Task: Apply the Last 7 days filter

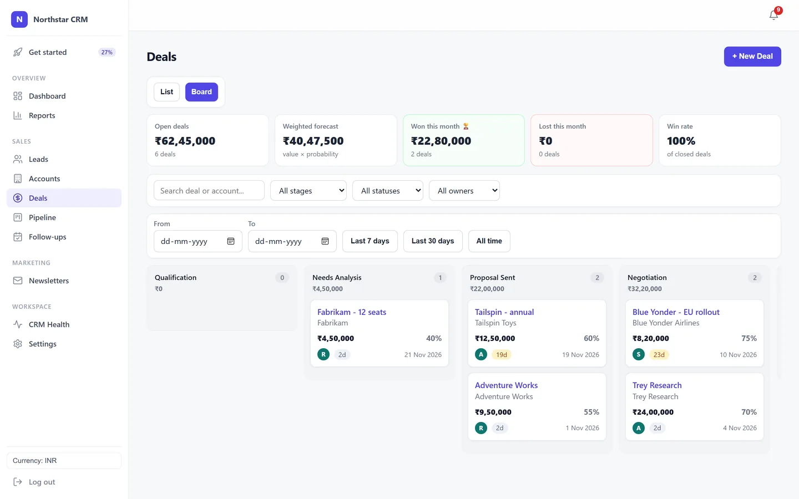Action: coord(370,241)
